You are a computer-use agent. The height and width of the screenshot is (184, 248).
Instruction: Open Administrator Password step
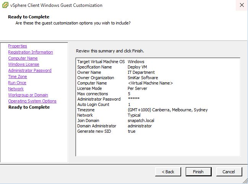30,70
